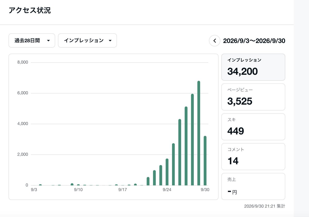Click the 9/3 x-axis label
Image resolution: width=309 pixels, height=217 pixels.
point(34,190)
